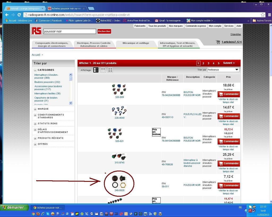Expand the OFFRES filter
The width and height of the screenshot is (272, 217).
pyautogui.click(x=35, y=144)
